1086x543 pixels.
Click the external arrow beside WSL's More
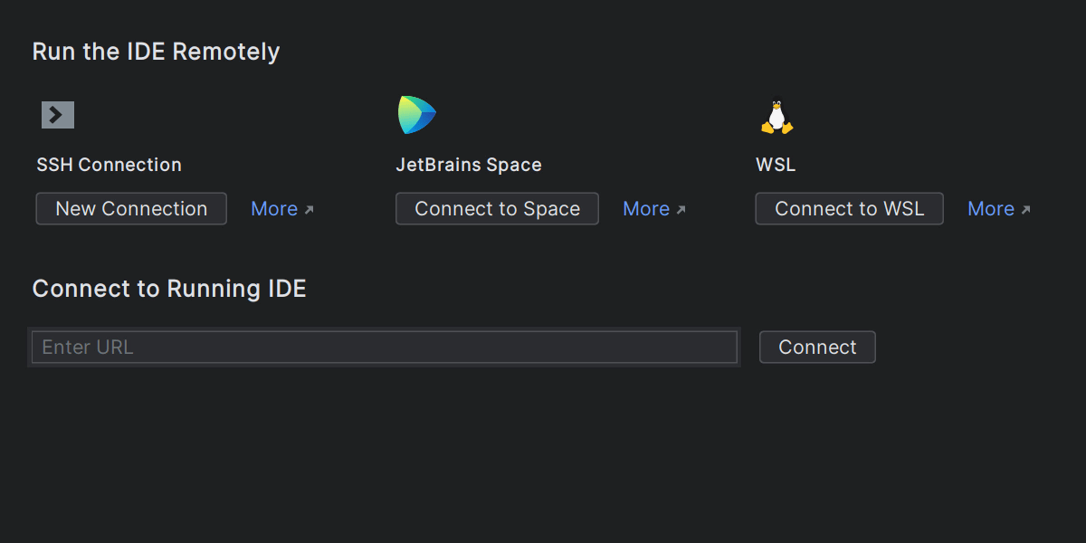pos(1025,210)
